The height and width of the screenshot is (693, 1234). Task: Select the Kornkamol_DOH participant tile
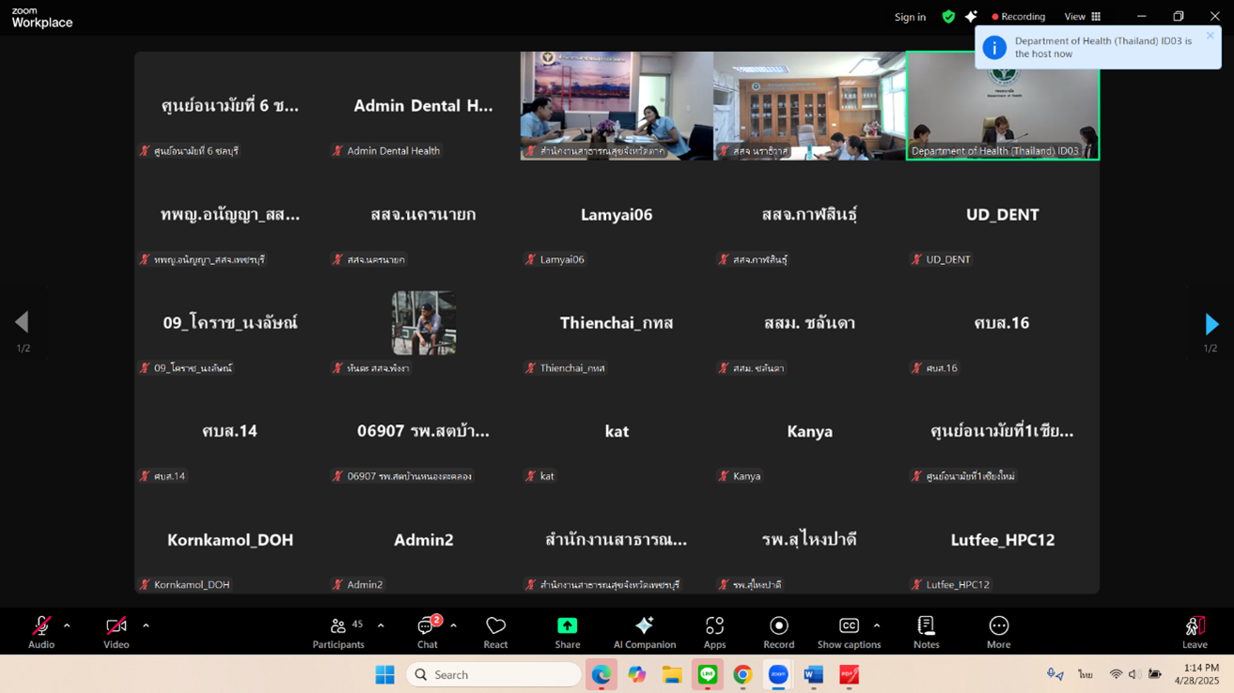(x=230, y=539)
